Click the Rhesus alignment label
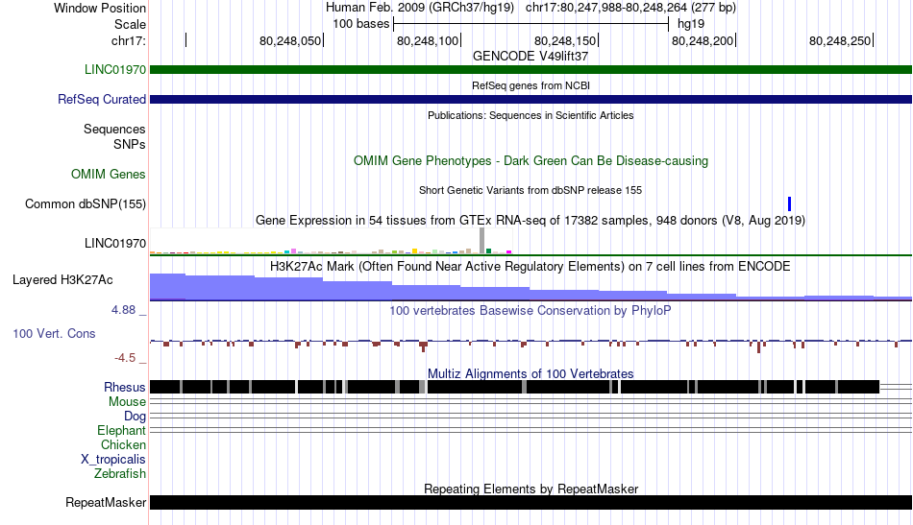 pos(125,387)
